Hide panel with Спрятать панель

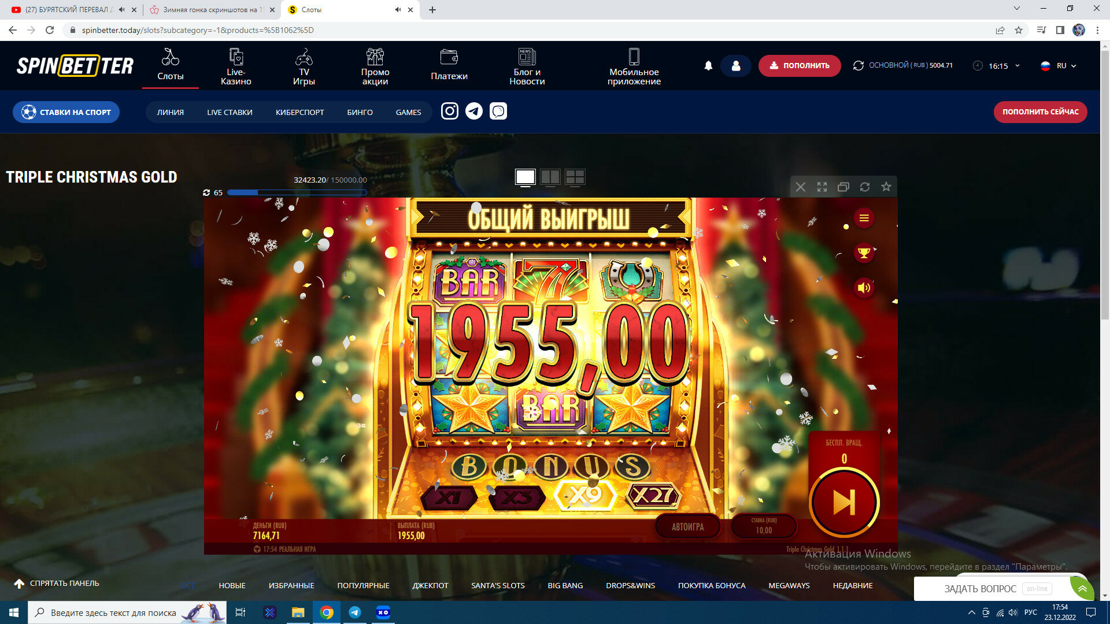click(x=57, y=584)
